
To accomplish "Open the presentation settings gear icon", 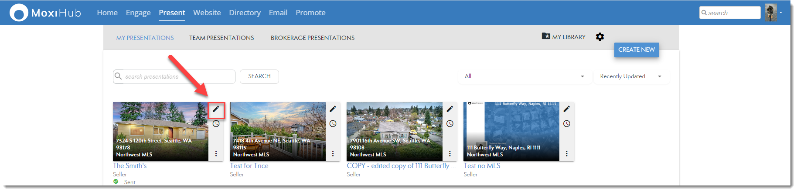I will tap(600, 37).
